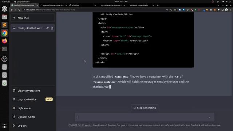
Task: Click the settings gear dock icon
Action: [4, 9]
